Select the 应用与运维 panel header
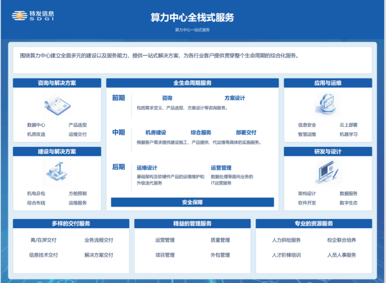This screenshot has width=386, height=283. click(328, 83)
